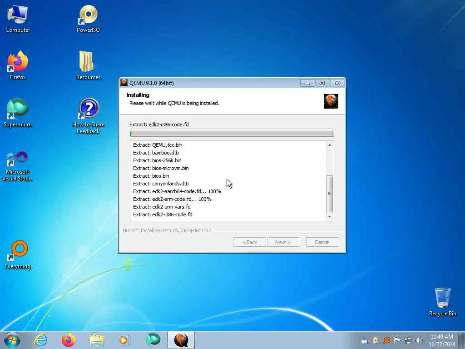Image resolution: width=465 pixels, height=349 pixels.
Task: Open the volume speaker tray icon
Action: (419, 341)
